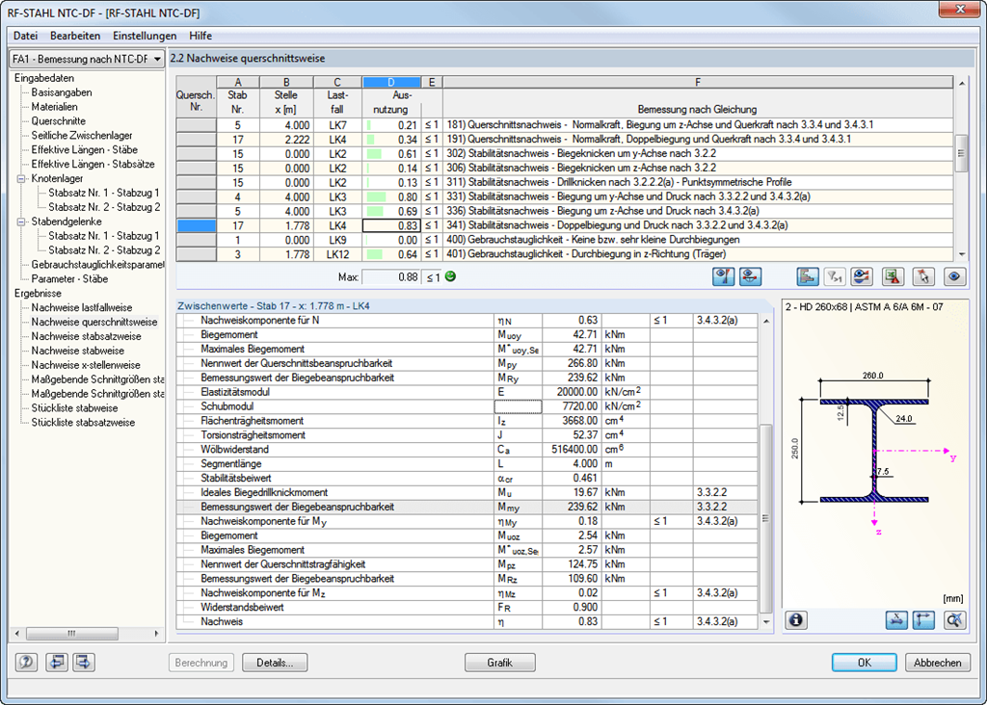Select the Elastizitätsmodul row
Viewport: 987px width, 705px height.
[x=467, y=392]
